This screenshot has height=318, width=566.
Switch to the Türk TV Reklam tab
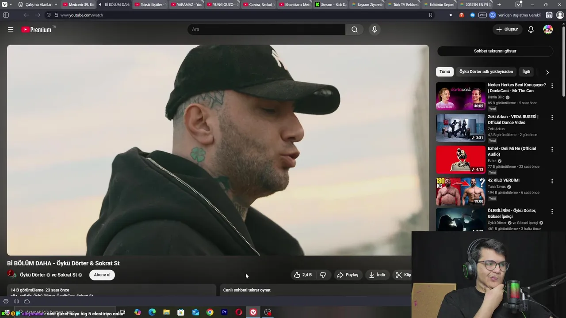click(402, 4)
